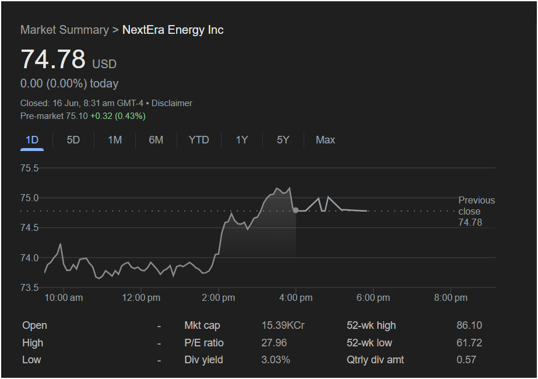This screenshot has width=538, height=379.
Task: Open the 1M time range tab
Action: (x=115, y=140)
